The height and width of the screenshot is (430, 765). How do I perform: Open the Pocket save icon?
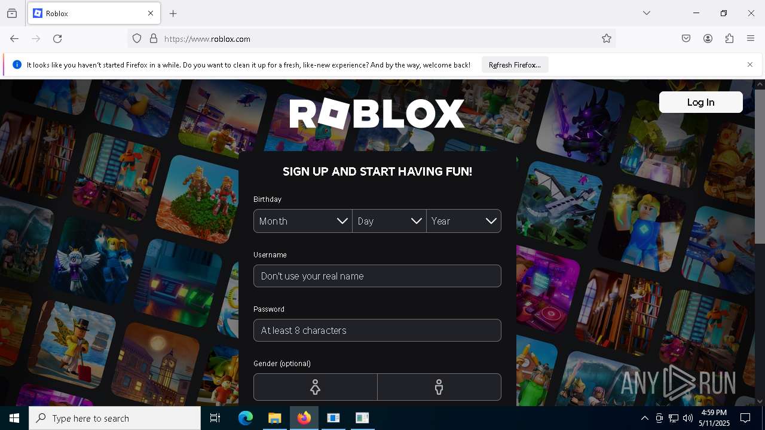click(x=686, y=39)
